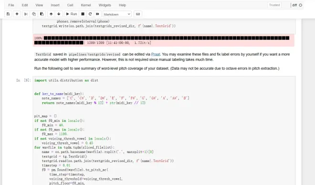Click the 'pit_map = {}' code line
The image size is (315, 185).
pos(45,116)
